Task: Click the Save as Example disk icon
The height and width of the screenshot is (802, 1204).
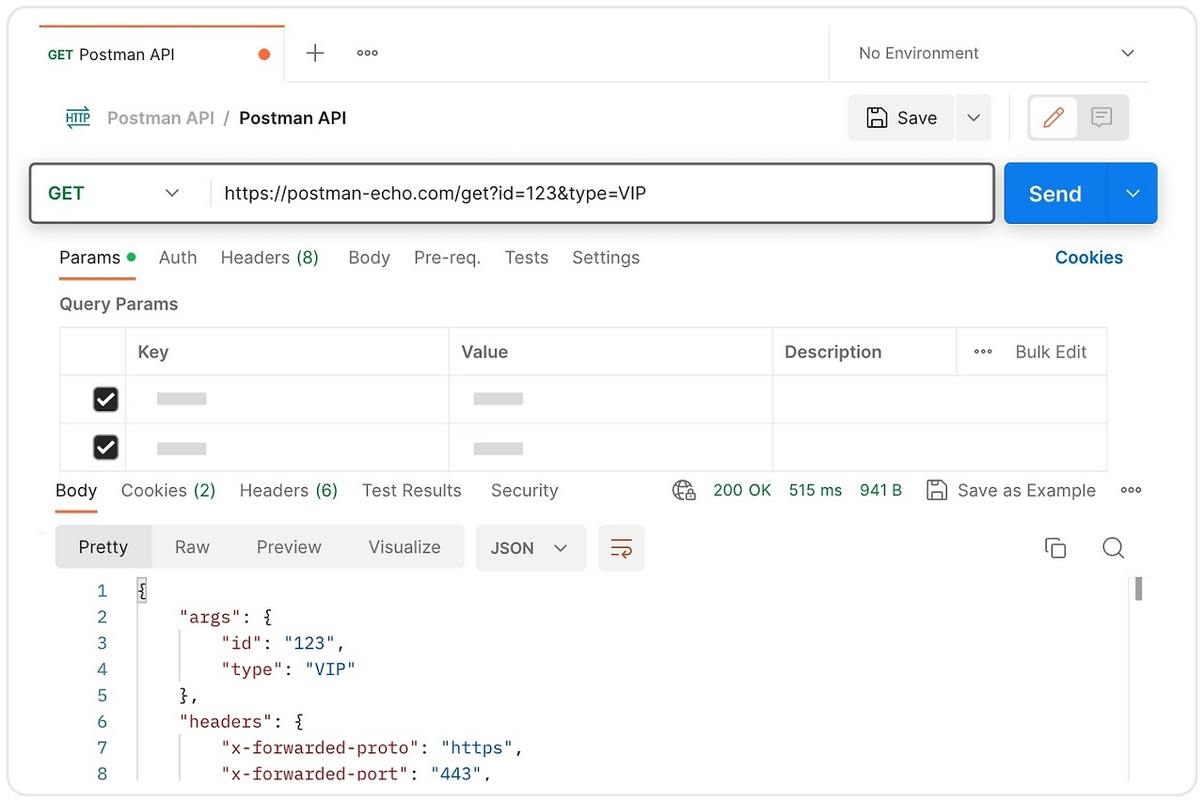Action: click(937, 490)
